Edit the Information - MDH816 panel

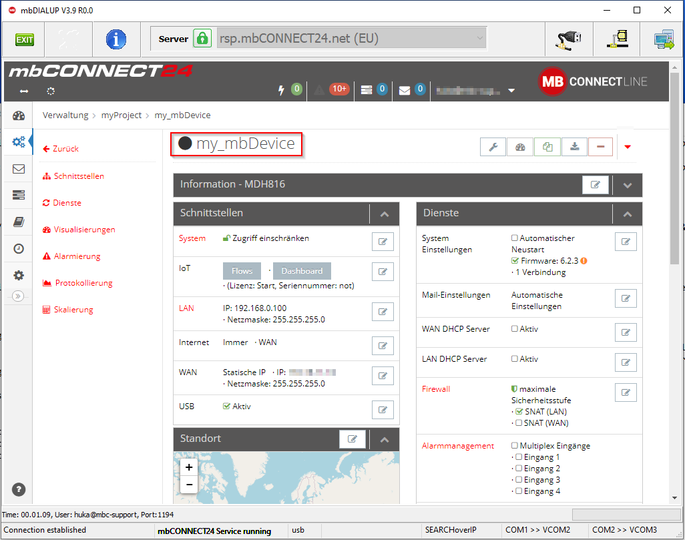(x=596, y=185)
